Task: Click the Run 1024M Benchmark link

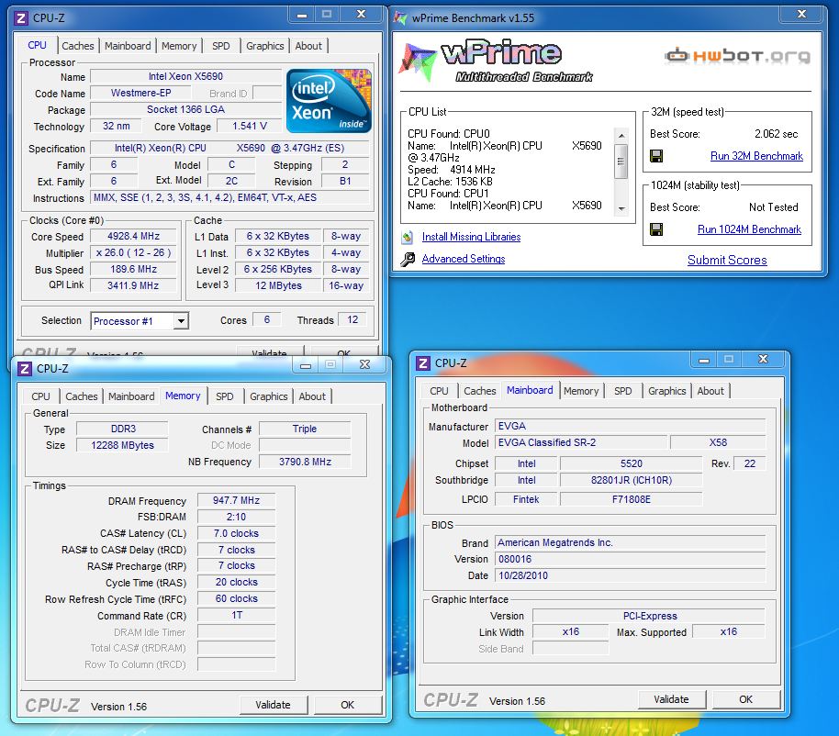Action: point(749,229)
